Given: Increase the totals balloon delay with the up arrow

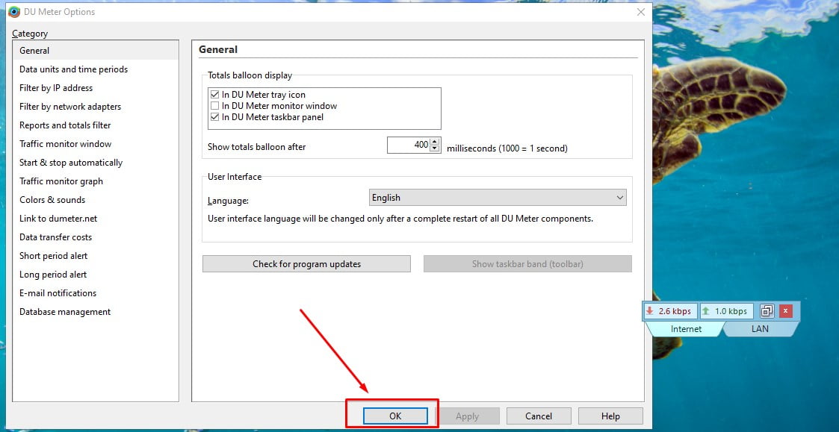Looking at the screenshot, I should coord(435,142).
